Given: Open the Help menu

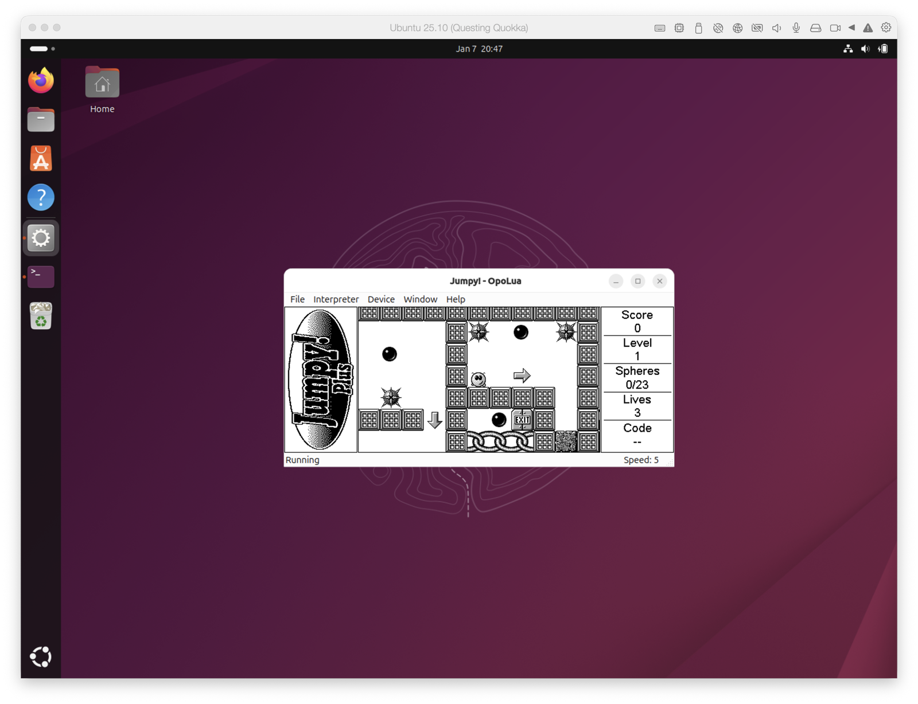Looking at the screenshot, I should pos(456,299).
